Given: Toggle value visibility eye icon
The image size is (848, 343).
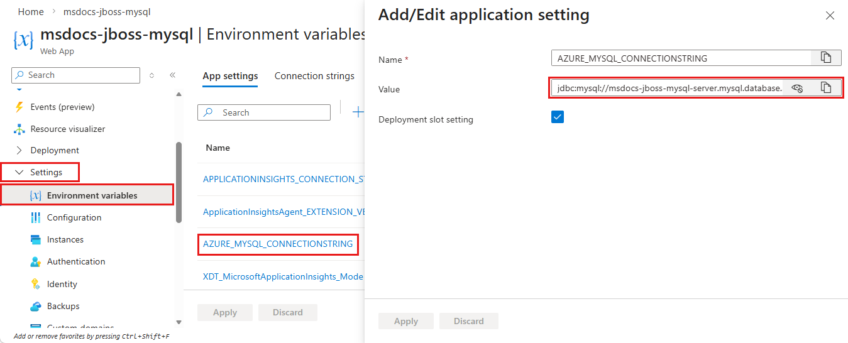Looking at the screenshot, I should (x=797, y=88).
